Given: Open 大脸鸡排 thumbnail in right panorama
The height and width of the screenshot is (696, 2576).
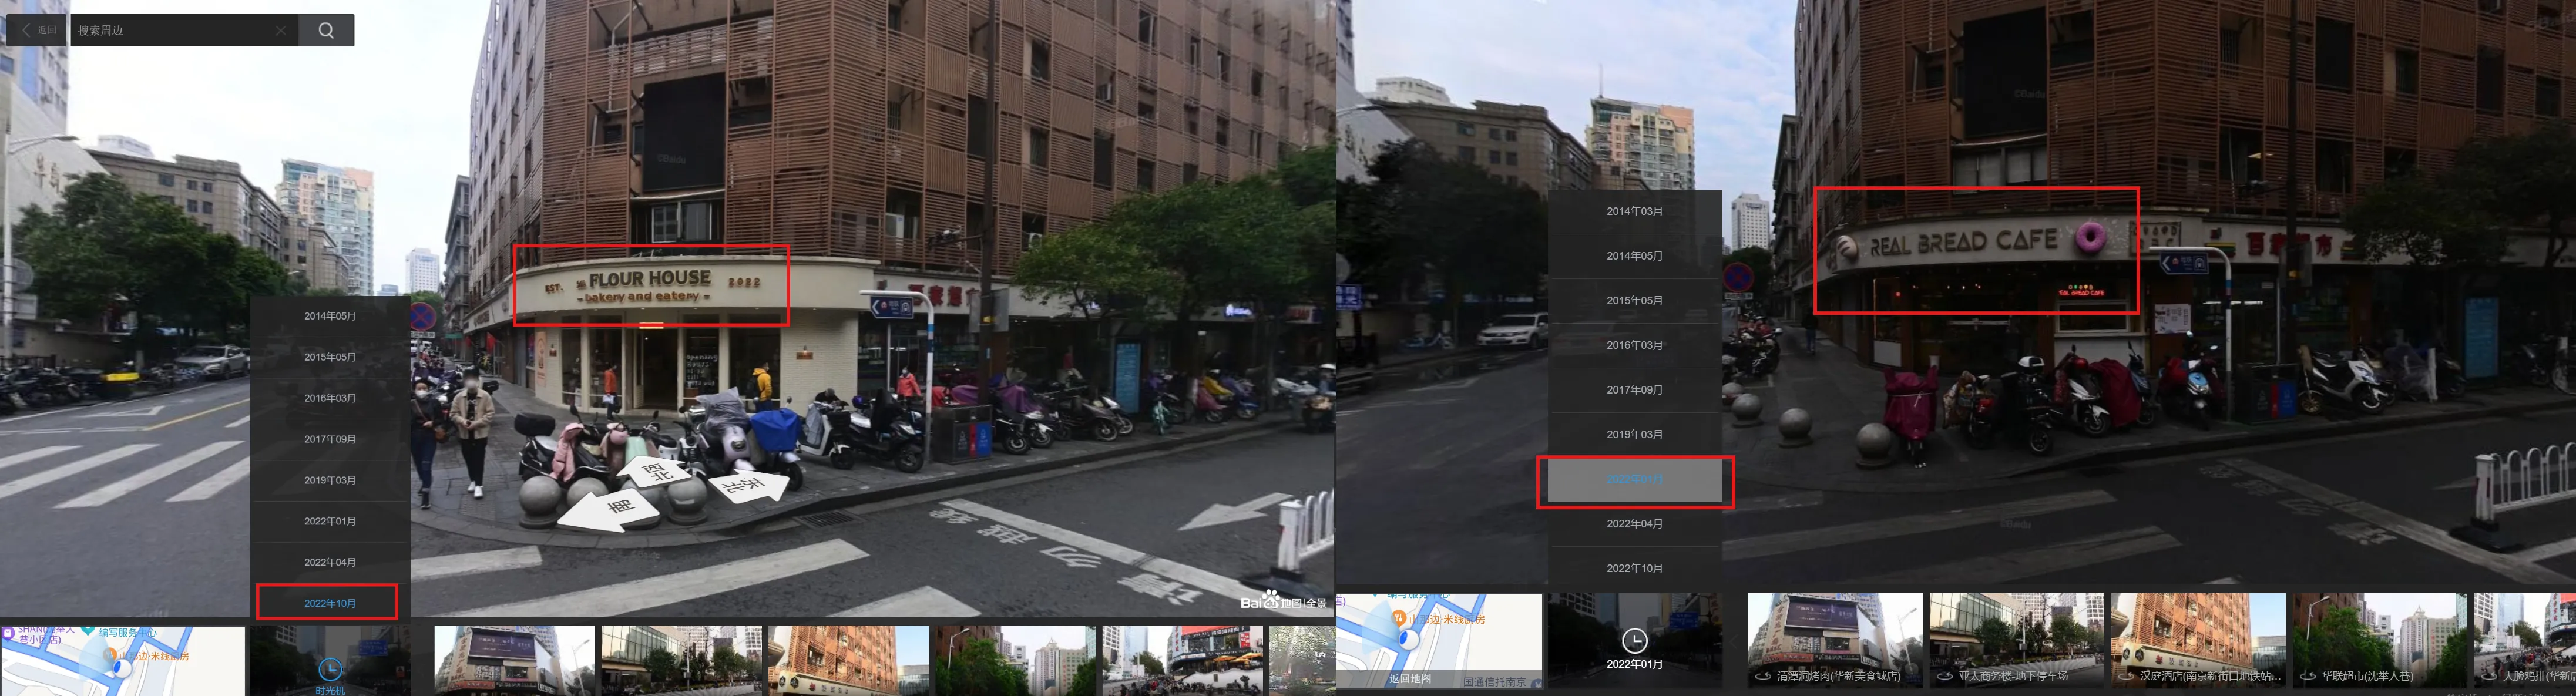Looking at the screenshot, I should pos(2525,640).
